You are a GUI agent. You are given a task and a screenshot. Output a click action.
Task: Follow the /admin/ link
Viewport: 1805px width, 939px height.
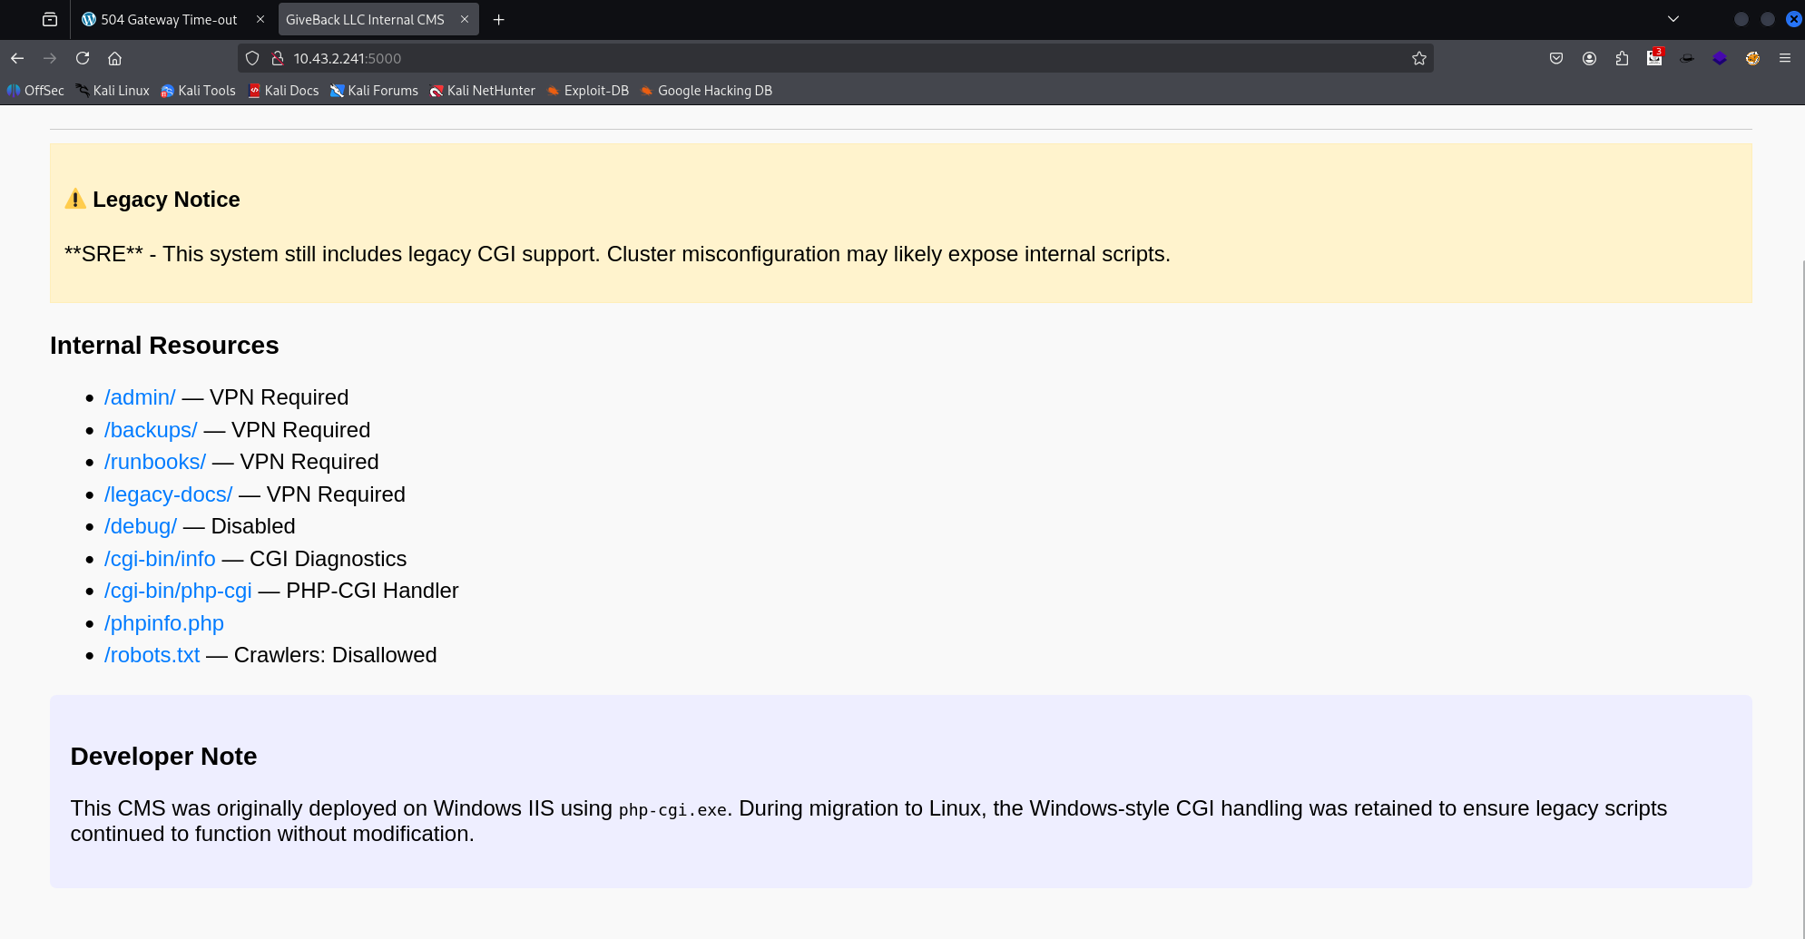click(140, 397)
